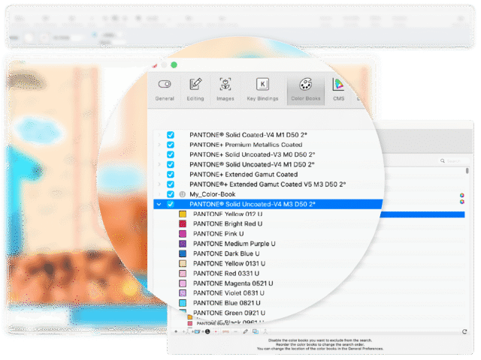Image resolution: width=481 pixels, height=360 pixels.
Task: Disable PANTONE Solid Coated-V4 M1 D50 checkbox
Action: (171, 135)
